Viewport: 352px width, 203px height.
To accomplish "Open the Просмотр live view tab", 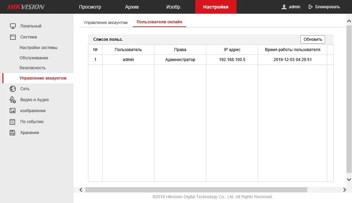I will click(90, 7).
